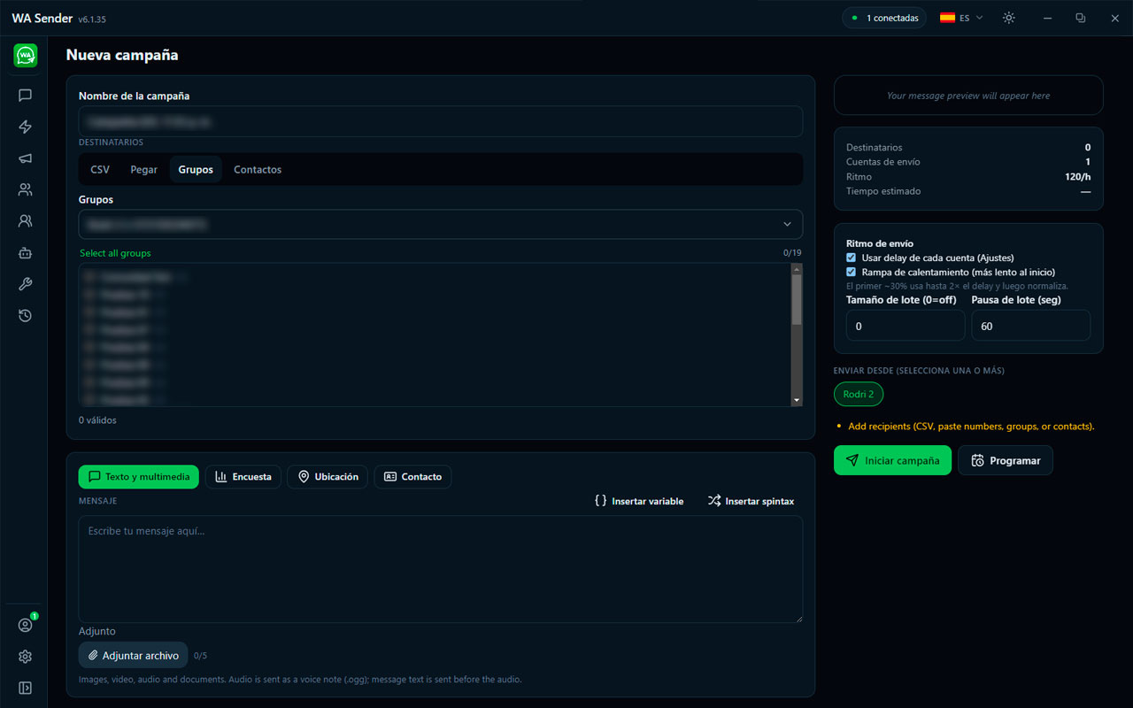Switch to the CSV recipients tab

click(x=100, y=169)
